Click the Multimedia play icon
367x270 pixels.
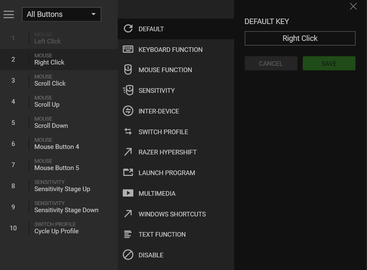click(x=128, y=193)
